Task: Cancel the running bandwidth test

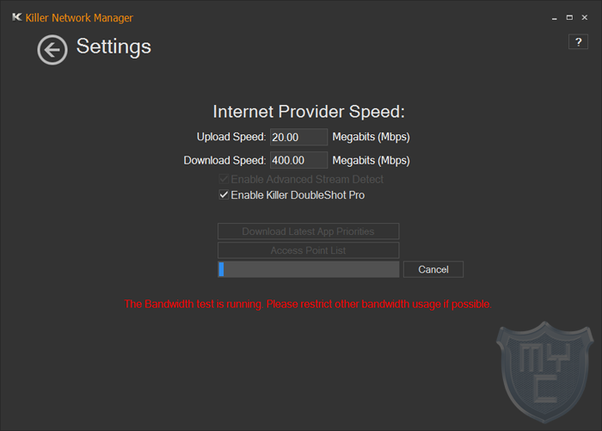Action: (x=433, y=269)
